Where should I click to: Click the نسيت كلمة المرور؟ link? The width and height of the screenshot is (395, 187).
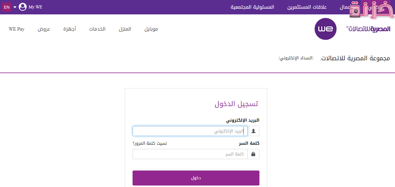coord(151,143)
